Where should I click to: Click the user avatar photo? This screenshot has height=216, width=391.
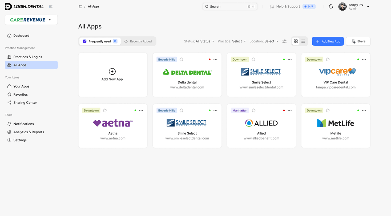(x=342, y=6)
